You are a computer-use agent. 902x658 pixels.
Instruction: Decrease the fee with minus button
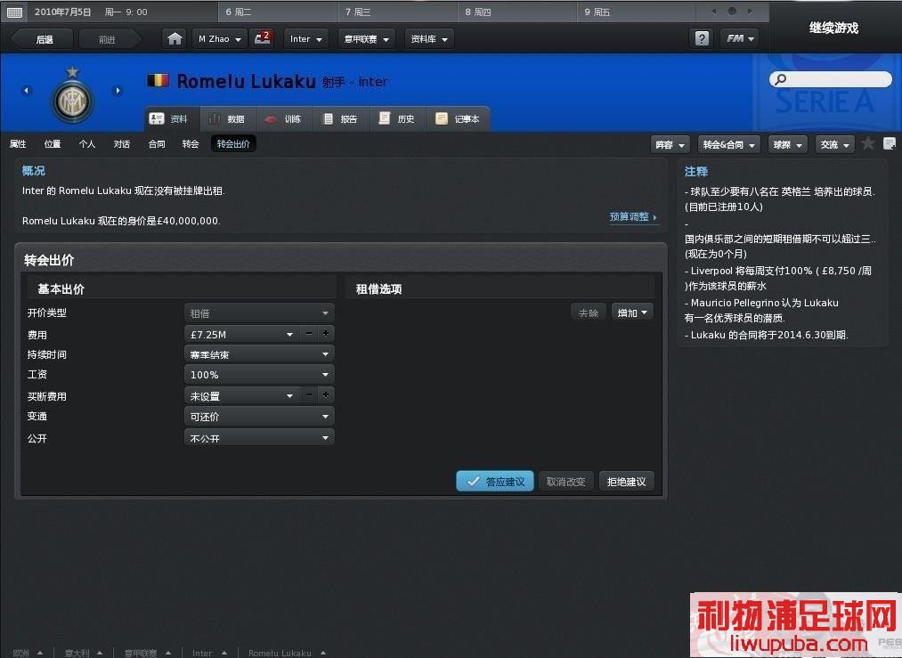point(309,334)
